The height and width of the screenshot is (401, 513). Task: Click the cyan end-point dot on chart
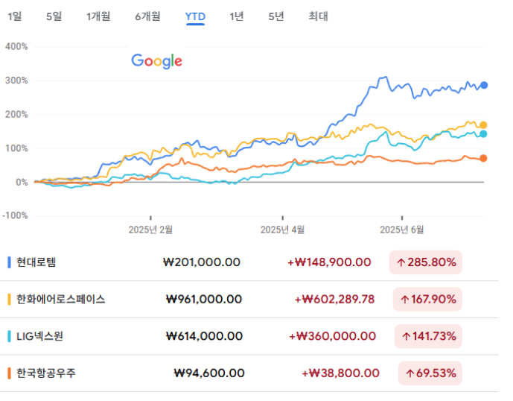(483, 134)
